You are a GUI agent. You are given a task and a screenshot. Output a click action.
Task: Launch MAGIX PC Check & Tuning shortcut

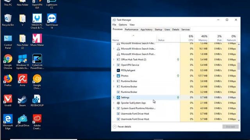click(37, 21)
